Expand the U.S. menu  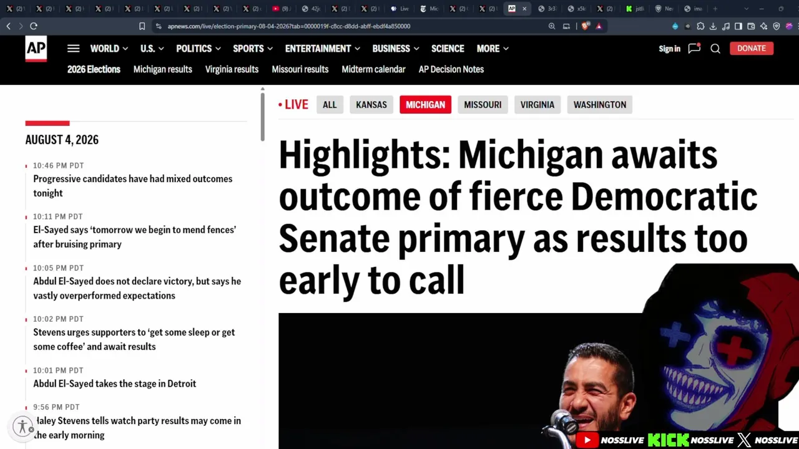click(152, 49)
